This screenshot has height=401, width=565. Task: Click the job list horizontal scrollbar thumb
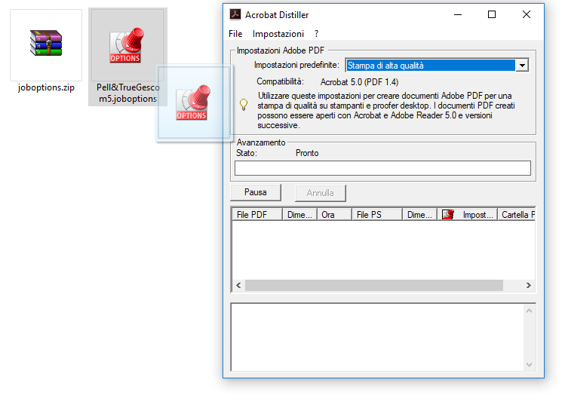[374, 285]
